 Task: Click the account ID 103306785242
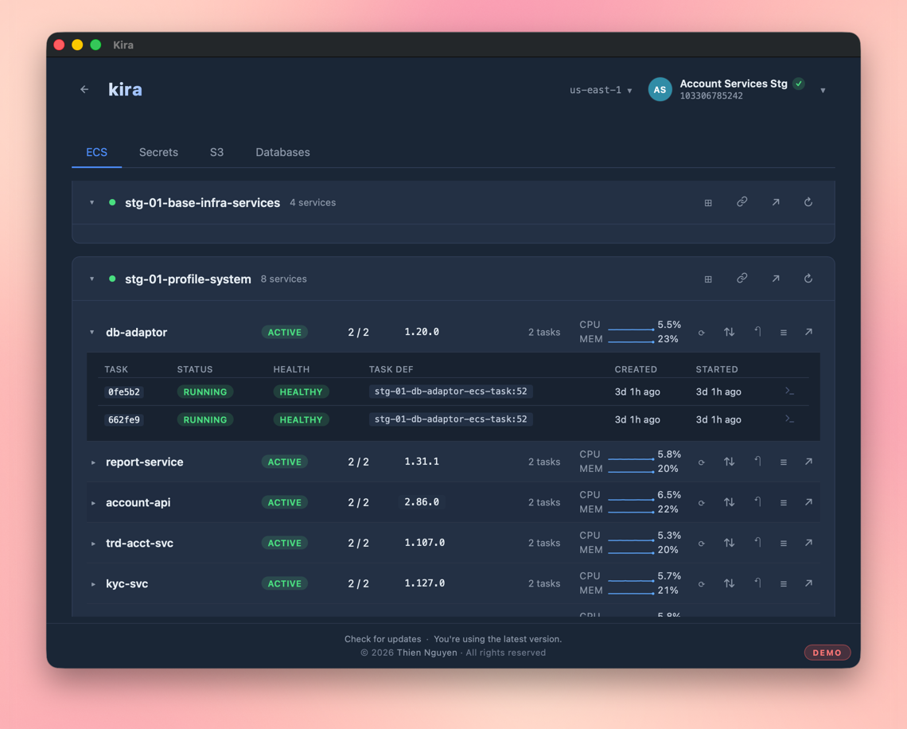pos(711,96)
